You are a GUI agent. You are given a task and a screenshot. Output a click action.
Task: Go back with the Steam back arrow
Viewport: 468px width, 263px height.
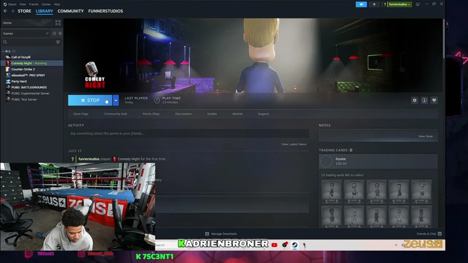point(5,11)
